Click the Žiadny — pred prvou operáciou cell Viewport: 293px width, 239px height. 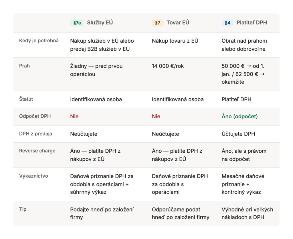(x=96, y=70)
